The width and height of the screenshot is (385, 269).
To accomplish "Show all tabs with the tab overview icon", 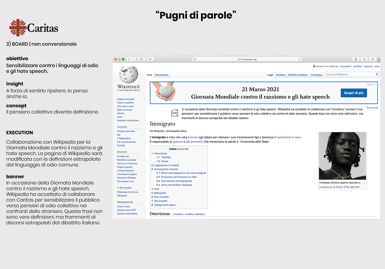I will pyautogui.click(x=373, y=59).
